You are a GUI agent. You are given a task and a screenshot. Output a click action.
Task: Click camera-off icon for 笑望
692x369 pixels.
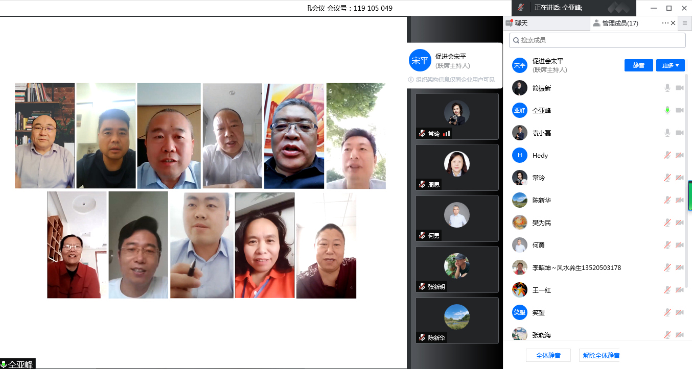pyautogui.click(x=679, y=312)
